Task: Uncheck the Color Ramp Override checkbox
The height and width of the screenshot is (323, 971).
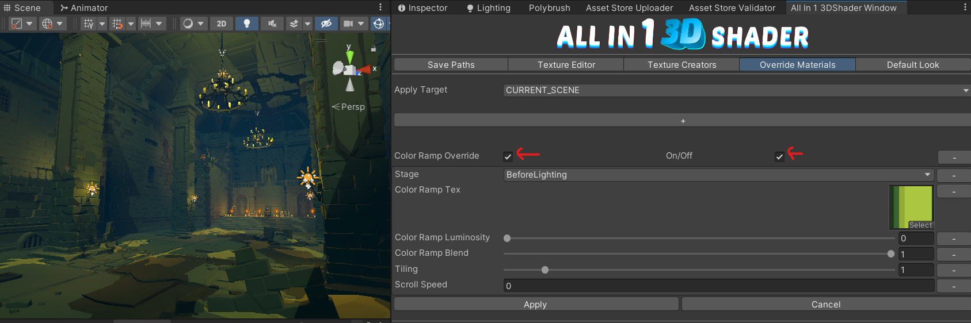Action: coord(508,156)
